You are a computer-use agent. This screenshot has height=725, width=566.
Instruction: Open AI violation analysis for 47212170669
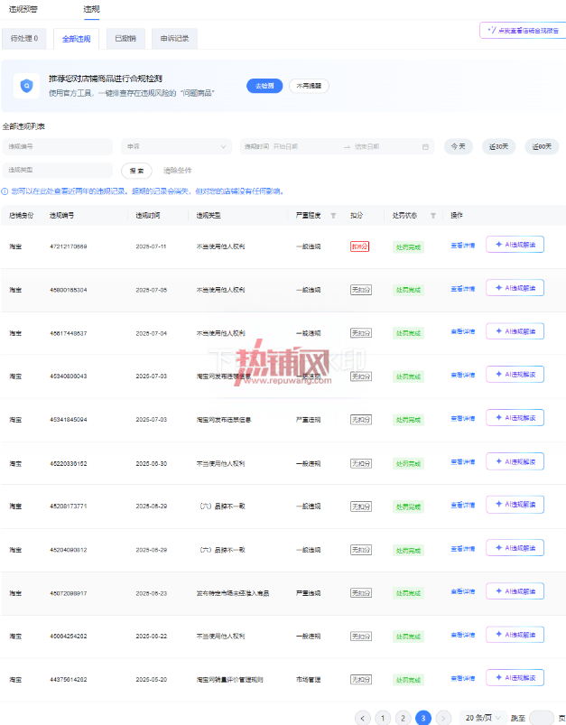[515, 245]
